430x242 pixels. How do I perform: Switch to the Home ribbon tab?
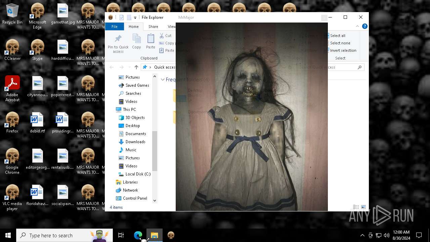[134, 27]
